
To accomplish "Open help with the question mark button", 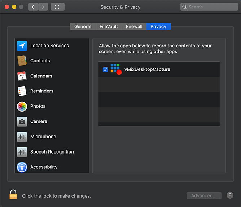I will coord(230,195).
